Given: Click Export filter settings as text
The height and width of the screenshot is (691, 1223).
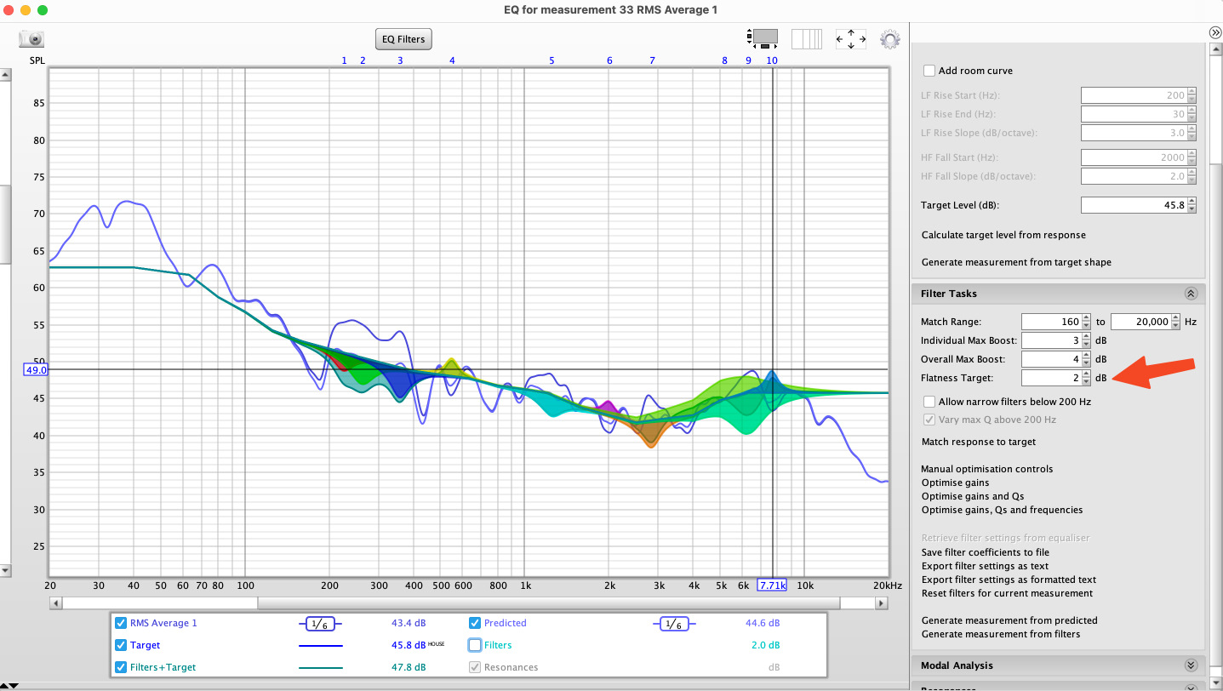Looking at the screenshot, I should [985, 566].
